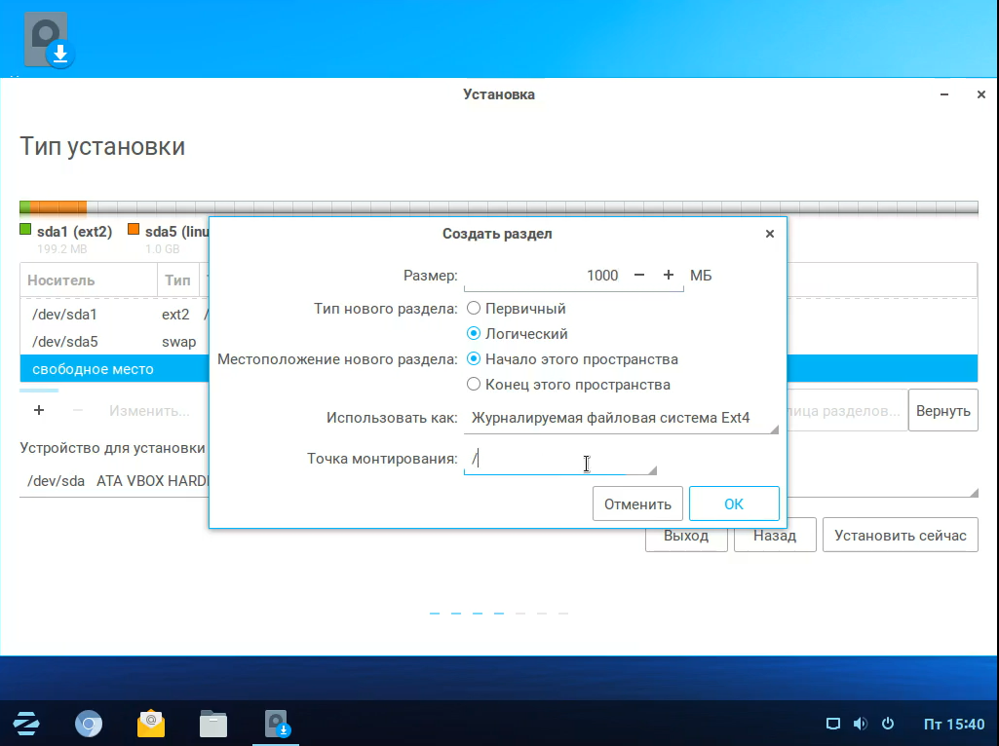Increase partition size with plus button
This screenshot has height=746, width=999.
(x=669, y=276)
